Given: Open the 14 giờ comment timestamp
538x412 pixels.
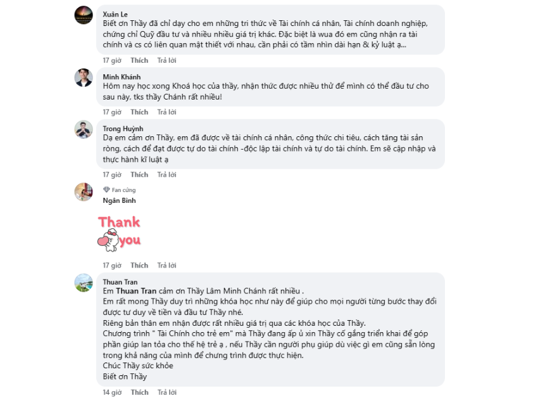Looking at the screenshot, I should [x=112, y=392].
